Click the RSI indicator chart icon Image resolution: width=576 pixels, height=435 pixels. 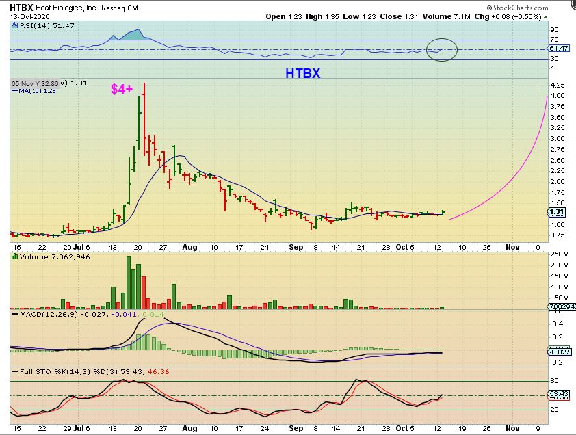(x=14, y=26)
